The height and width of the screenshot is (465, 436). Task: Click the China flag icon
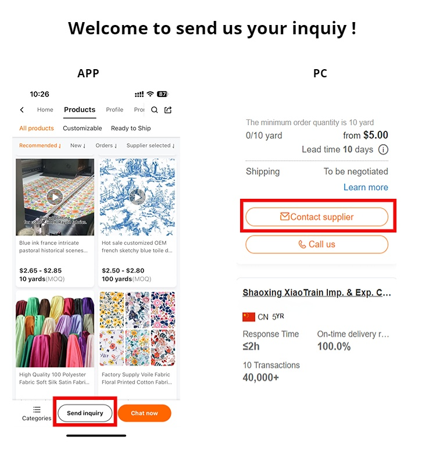pyautogui.click(x=249, y=317)
